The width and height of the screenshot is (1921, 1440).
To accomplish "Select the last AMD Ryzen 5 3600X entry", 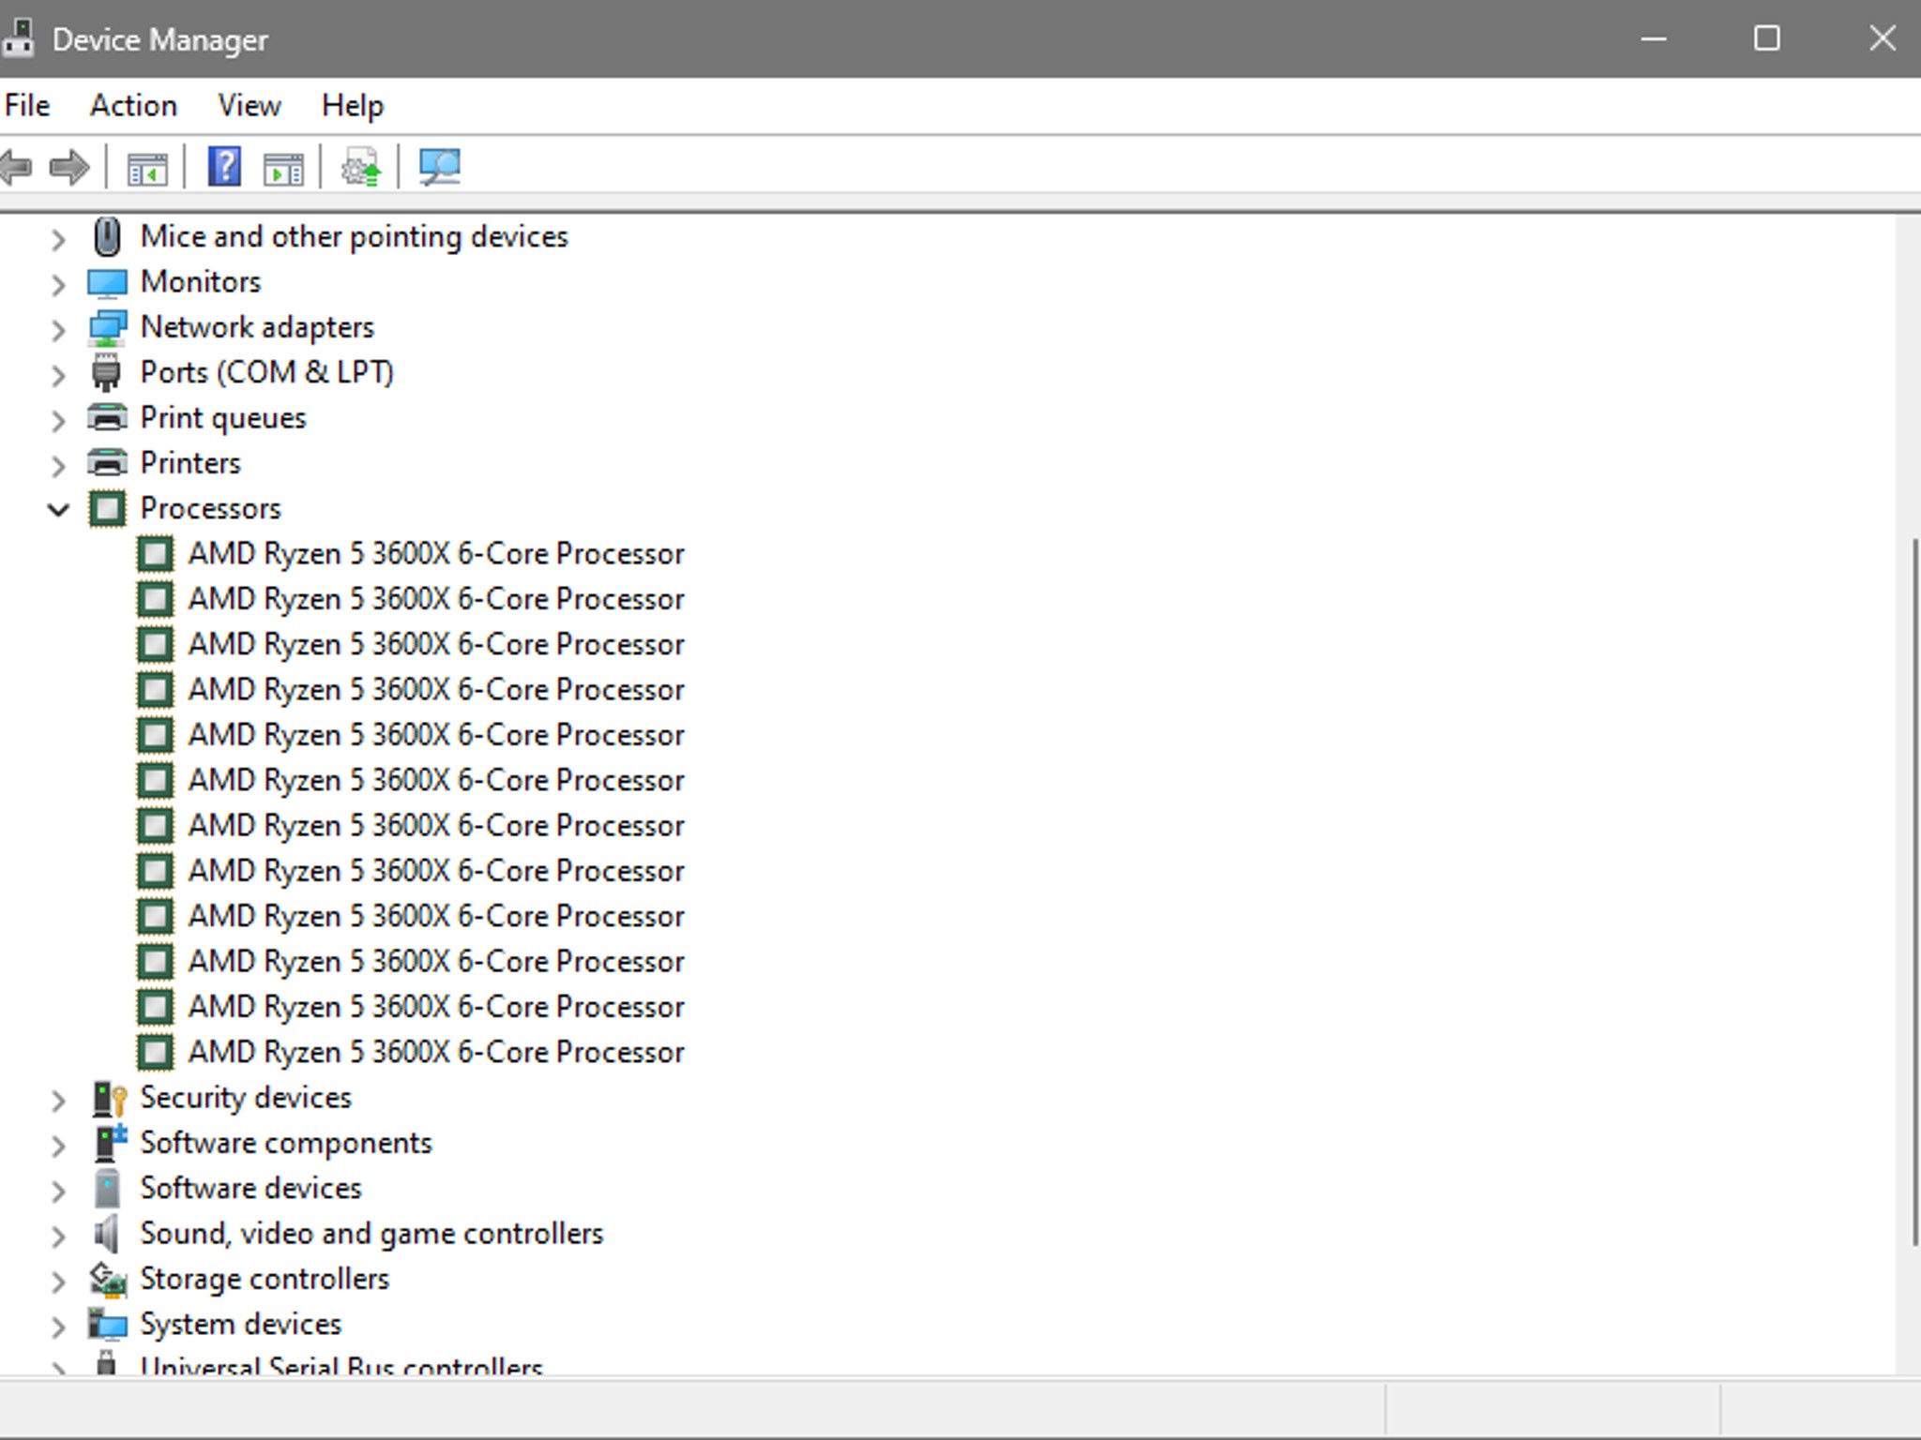I will 435,1053.
